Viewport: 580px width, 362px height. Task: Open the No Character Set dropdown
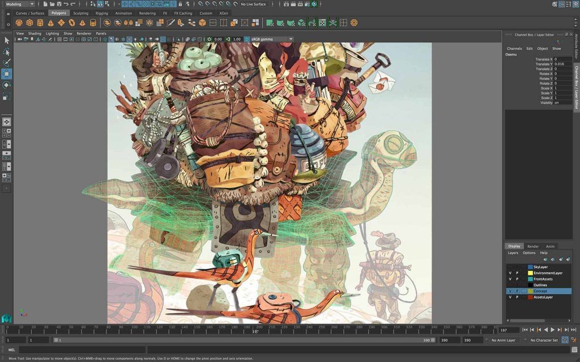click(545, 340)
